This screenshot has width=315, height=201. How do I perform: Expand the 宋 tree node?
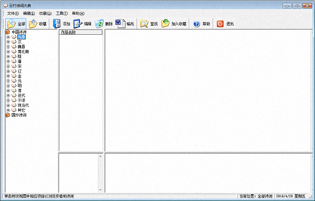[x=8, y=66]
